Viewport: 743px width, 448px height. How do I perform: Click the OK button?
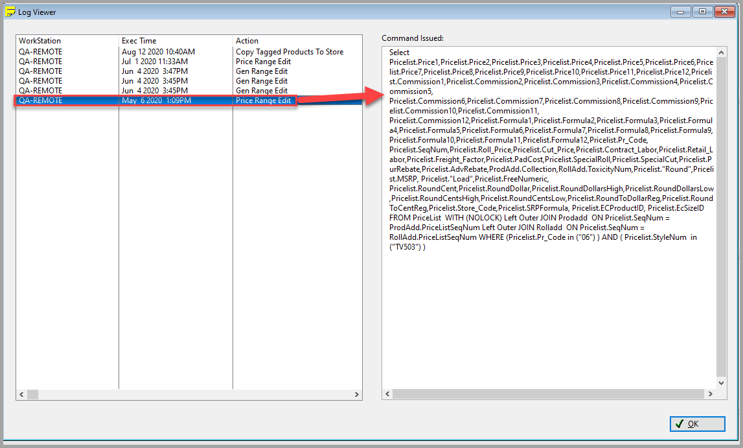(x=697, y=424)
